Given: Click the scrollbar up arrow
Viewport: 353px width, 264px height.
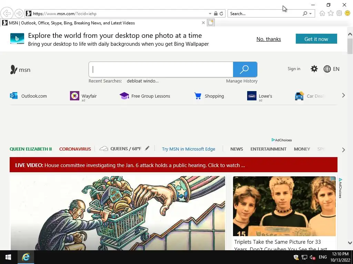Looking at the screenshot, I should [350, 34].
